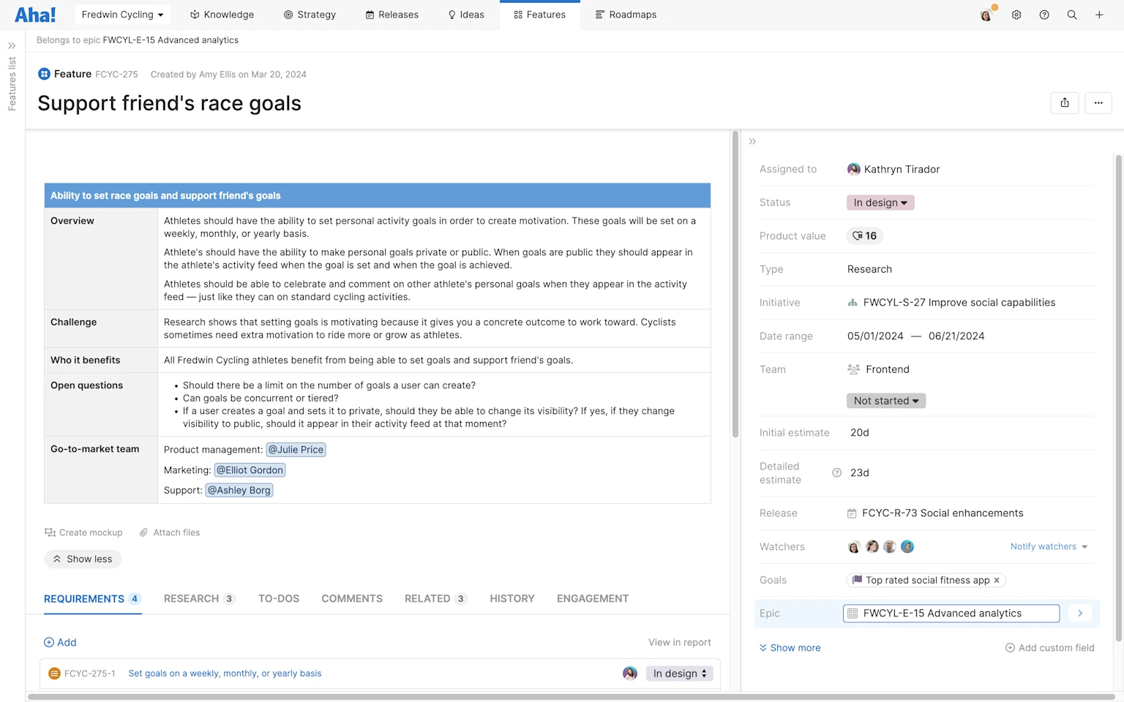The width and height of the screenshot is (1124, 702).
Task: Open search with the magnifier icon
Action: (x=1071, y=15)
